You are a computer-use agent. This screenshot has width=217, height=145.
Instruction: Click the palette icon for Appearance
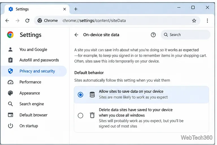(10, 93)
